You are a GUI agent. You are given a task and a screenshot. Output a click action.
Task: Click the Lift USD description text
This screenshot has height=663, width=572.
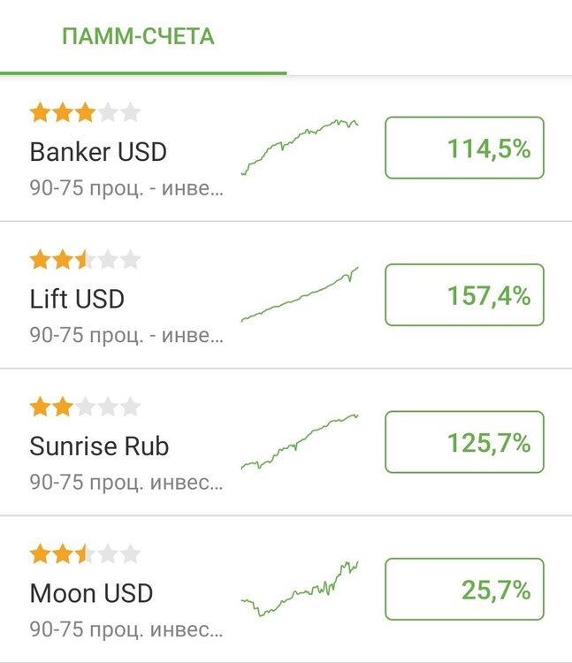pyautogui.click(x=126, y=335)
